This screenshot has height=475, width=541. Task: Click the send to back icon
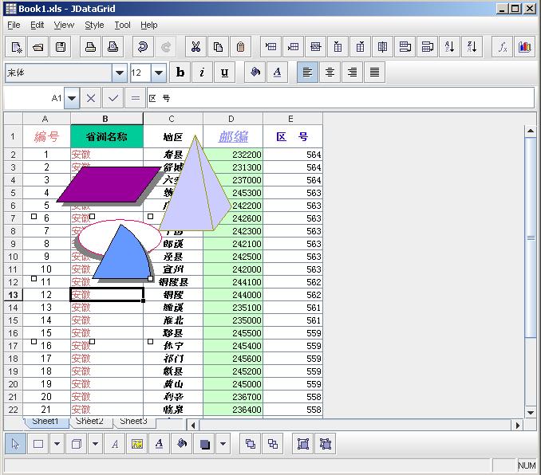coord(273,444)
